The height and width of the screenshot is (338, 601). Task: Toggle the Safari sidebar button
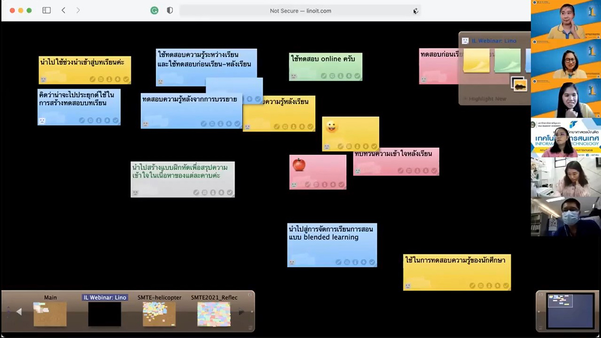pos(47,11)
